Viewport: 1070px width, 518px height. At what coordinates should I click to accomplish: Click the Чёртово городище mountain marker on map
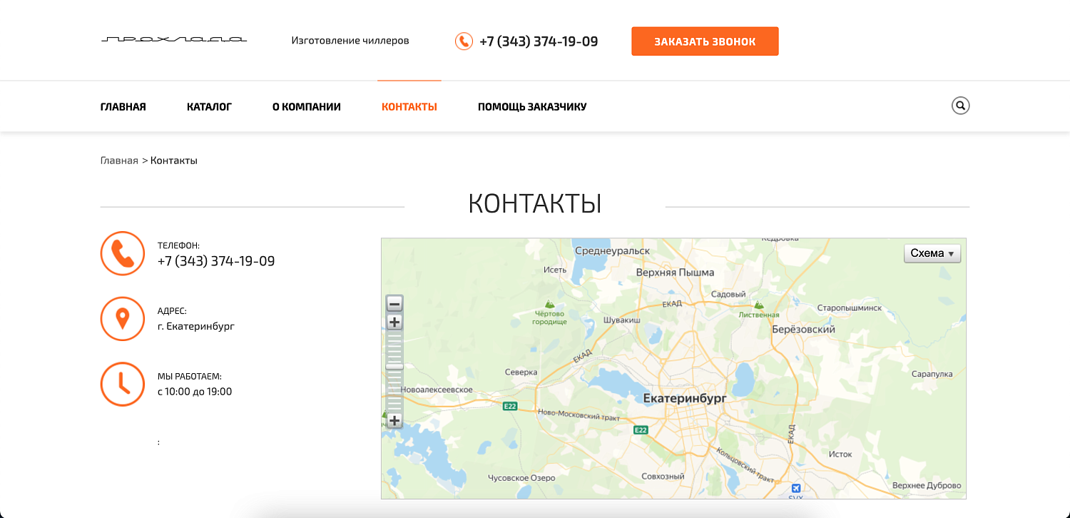(x=549, y=304)
